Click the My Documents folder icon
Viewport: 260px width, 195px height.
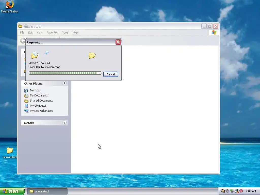pos(26,95)
